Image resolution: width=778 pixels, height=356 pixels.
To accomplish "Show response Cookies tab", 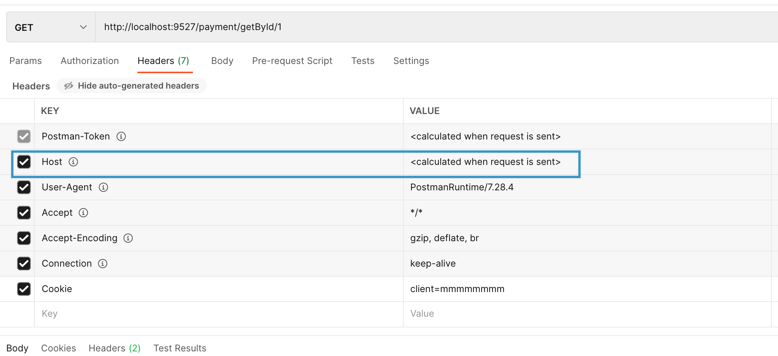I will point(59,348).
